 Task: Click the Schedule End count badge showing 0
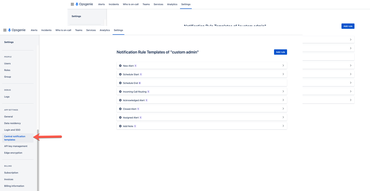[140, 83]
